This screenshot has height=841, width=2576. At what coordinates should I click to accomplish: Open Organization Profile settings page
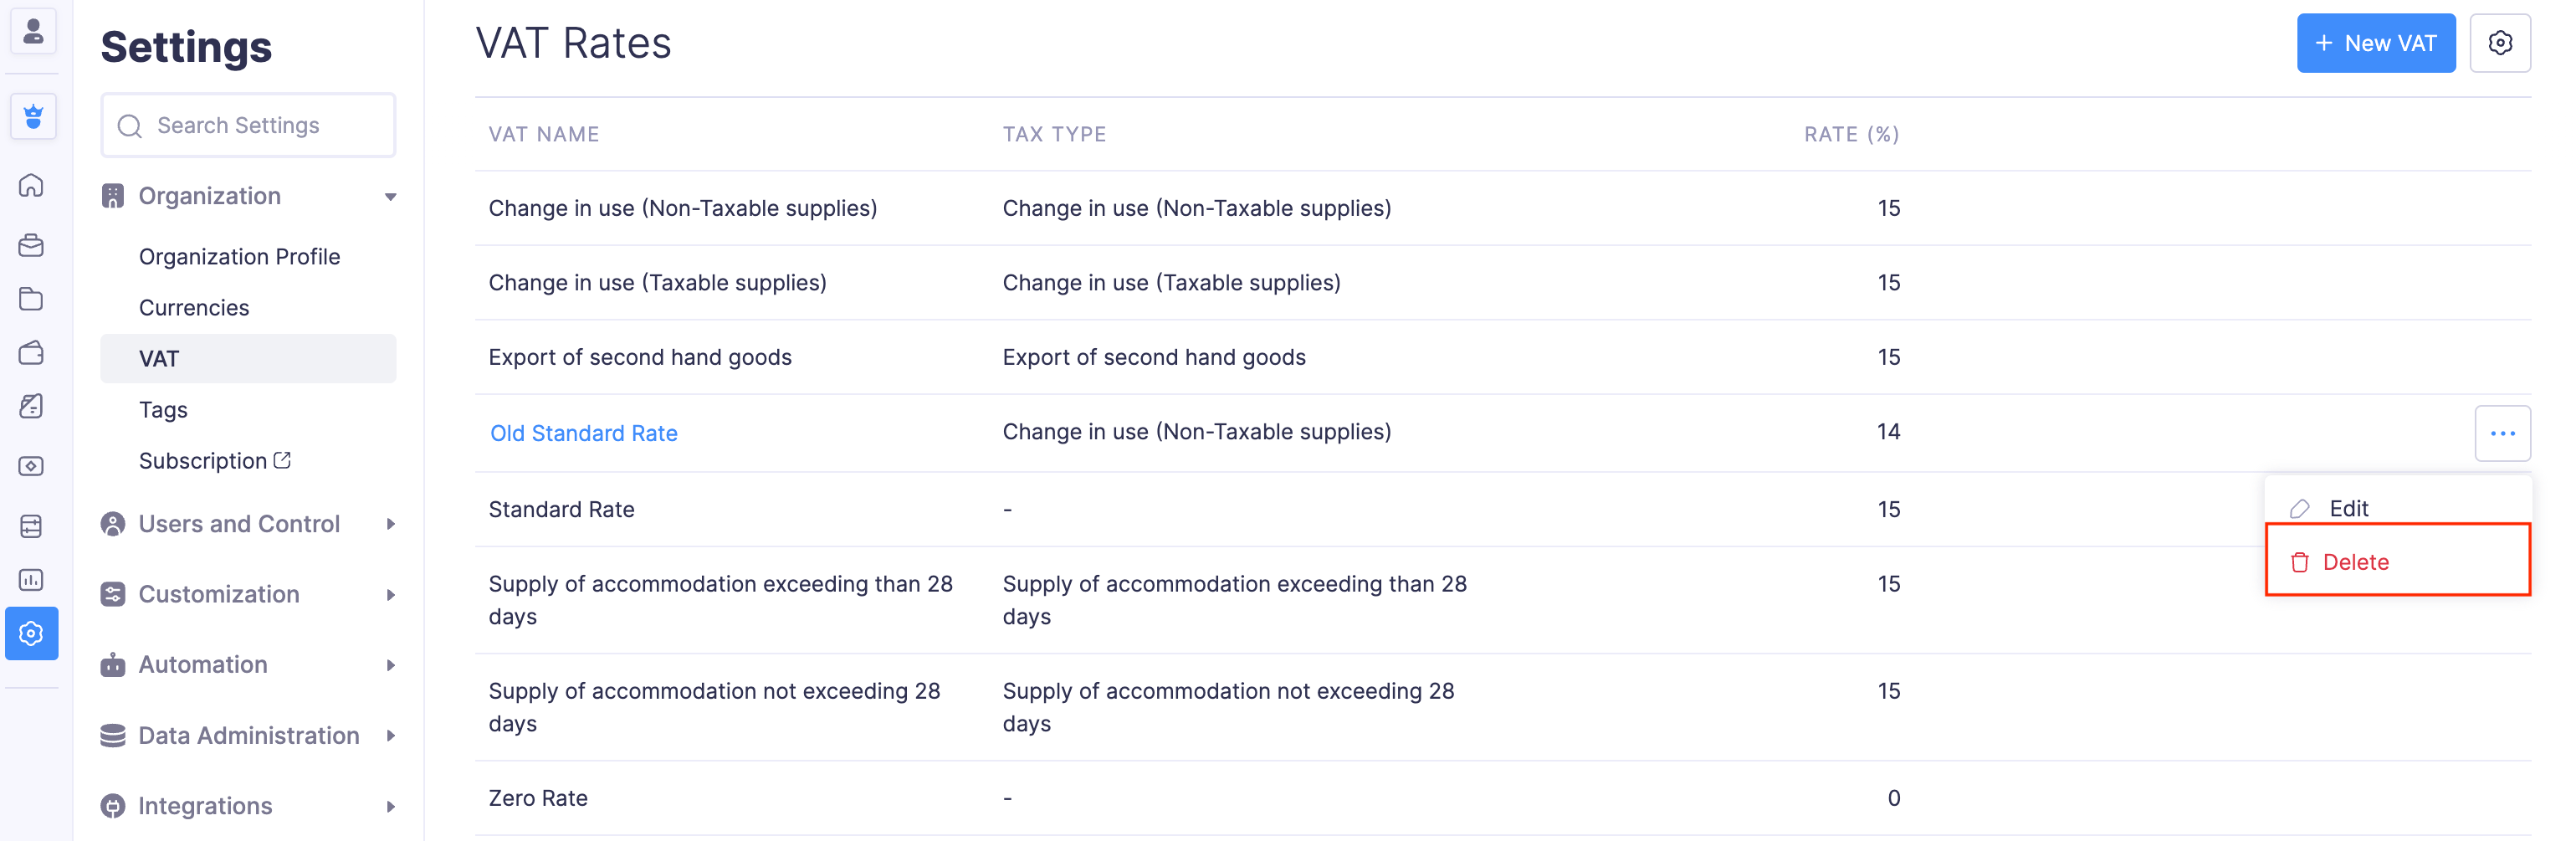pyautogui.click(x=240, y=257)
